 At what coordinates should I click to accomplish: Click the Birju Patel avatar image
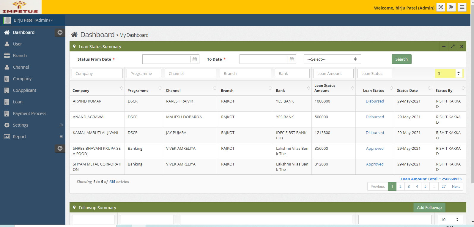pos(7,20)
